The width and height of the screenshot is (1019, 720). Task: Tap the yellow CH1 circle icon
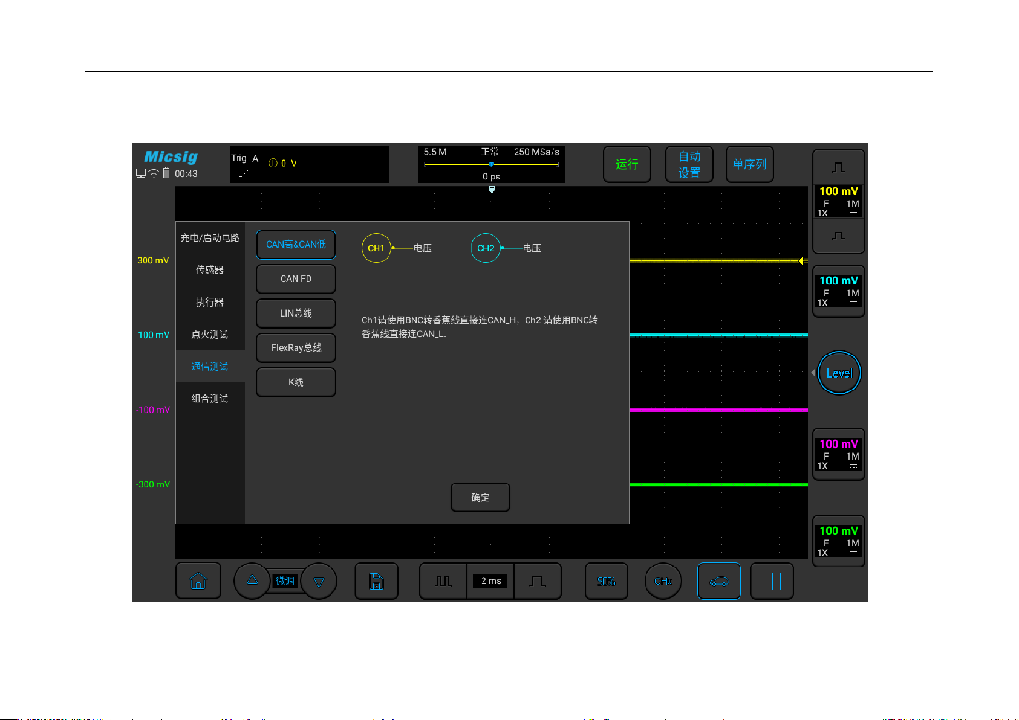376,248
